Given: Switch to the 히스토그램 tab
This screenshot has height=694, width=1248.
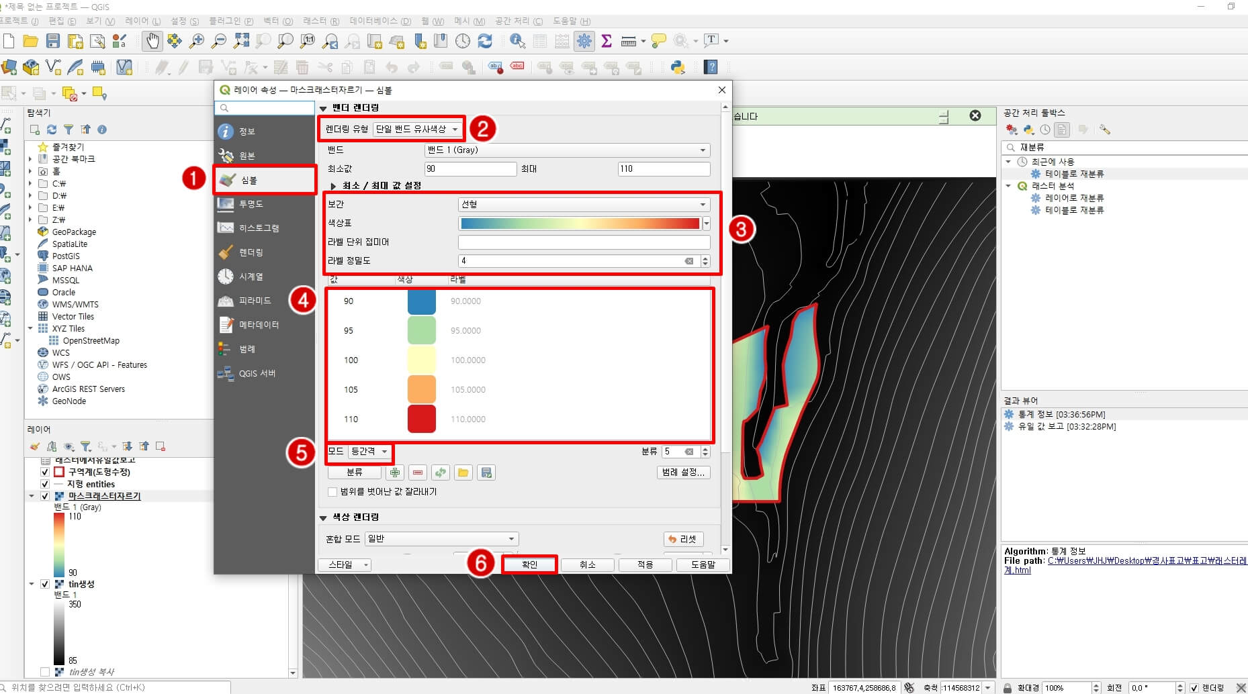Looking at the screenshot, I should 265,228.
